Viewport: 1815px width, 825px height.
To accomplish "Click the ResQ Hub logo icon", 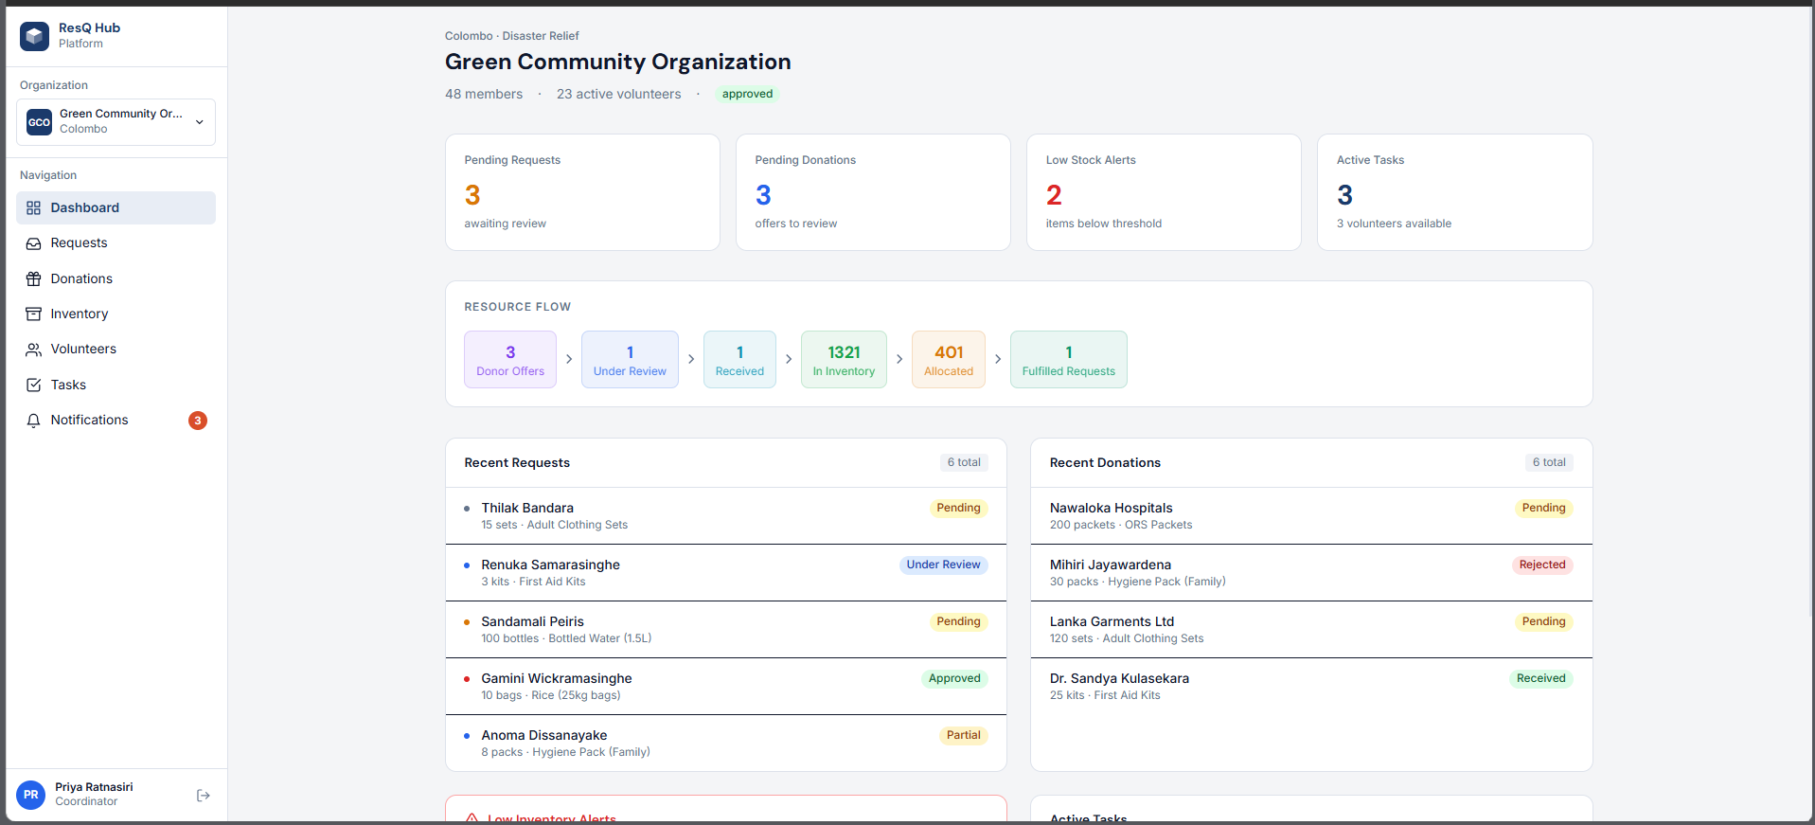I will point(35,36).
